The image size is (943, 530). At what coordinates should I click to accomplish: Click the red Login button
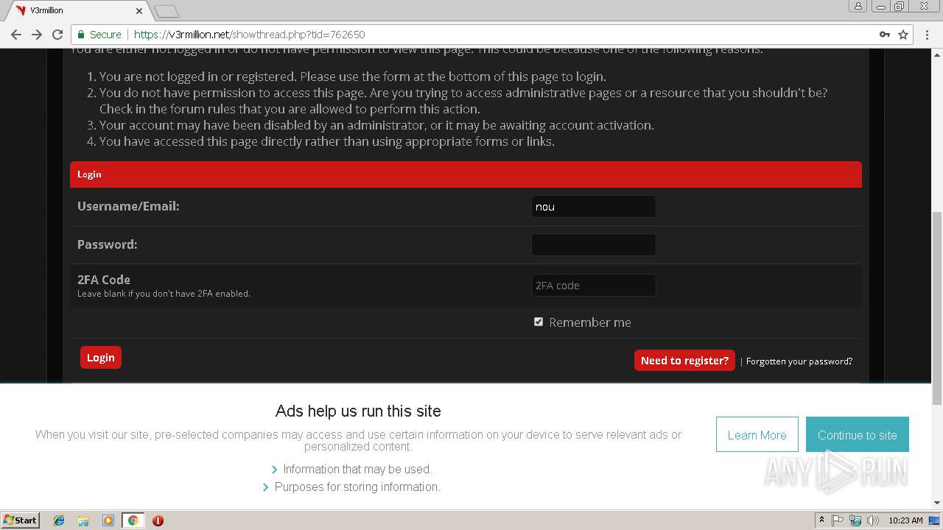point(101,358)
